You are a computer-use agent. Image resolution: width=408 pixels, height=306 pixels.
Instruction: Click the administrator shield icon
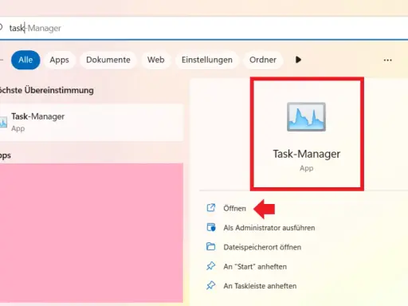[x=211, y=227]
